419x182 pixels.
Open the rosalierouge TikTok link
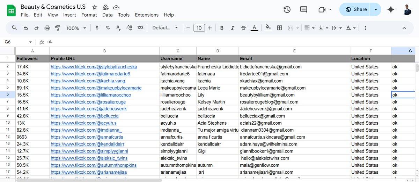(88, 102)
